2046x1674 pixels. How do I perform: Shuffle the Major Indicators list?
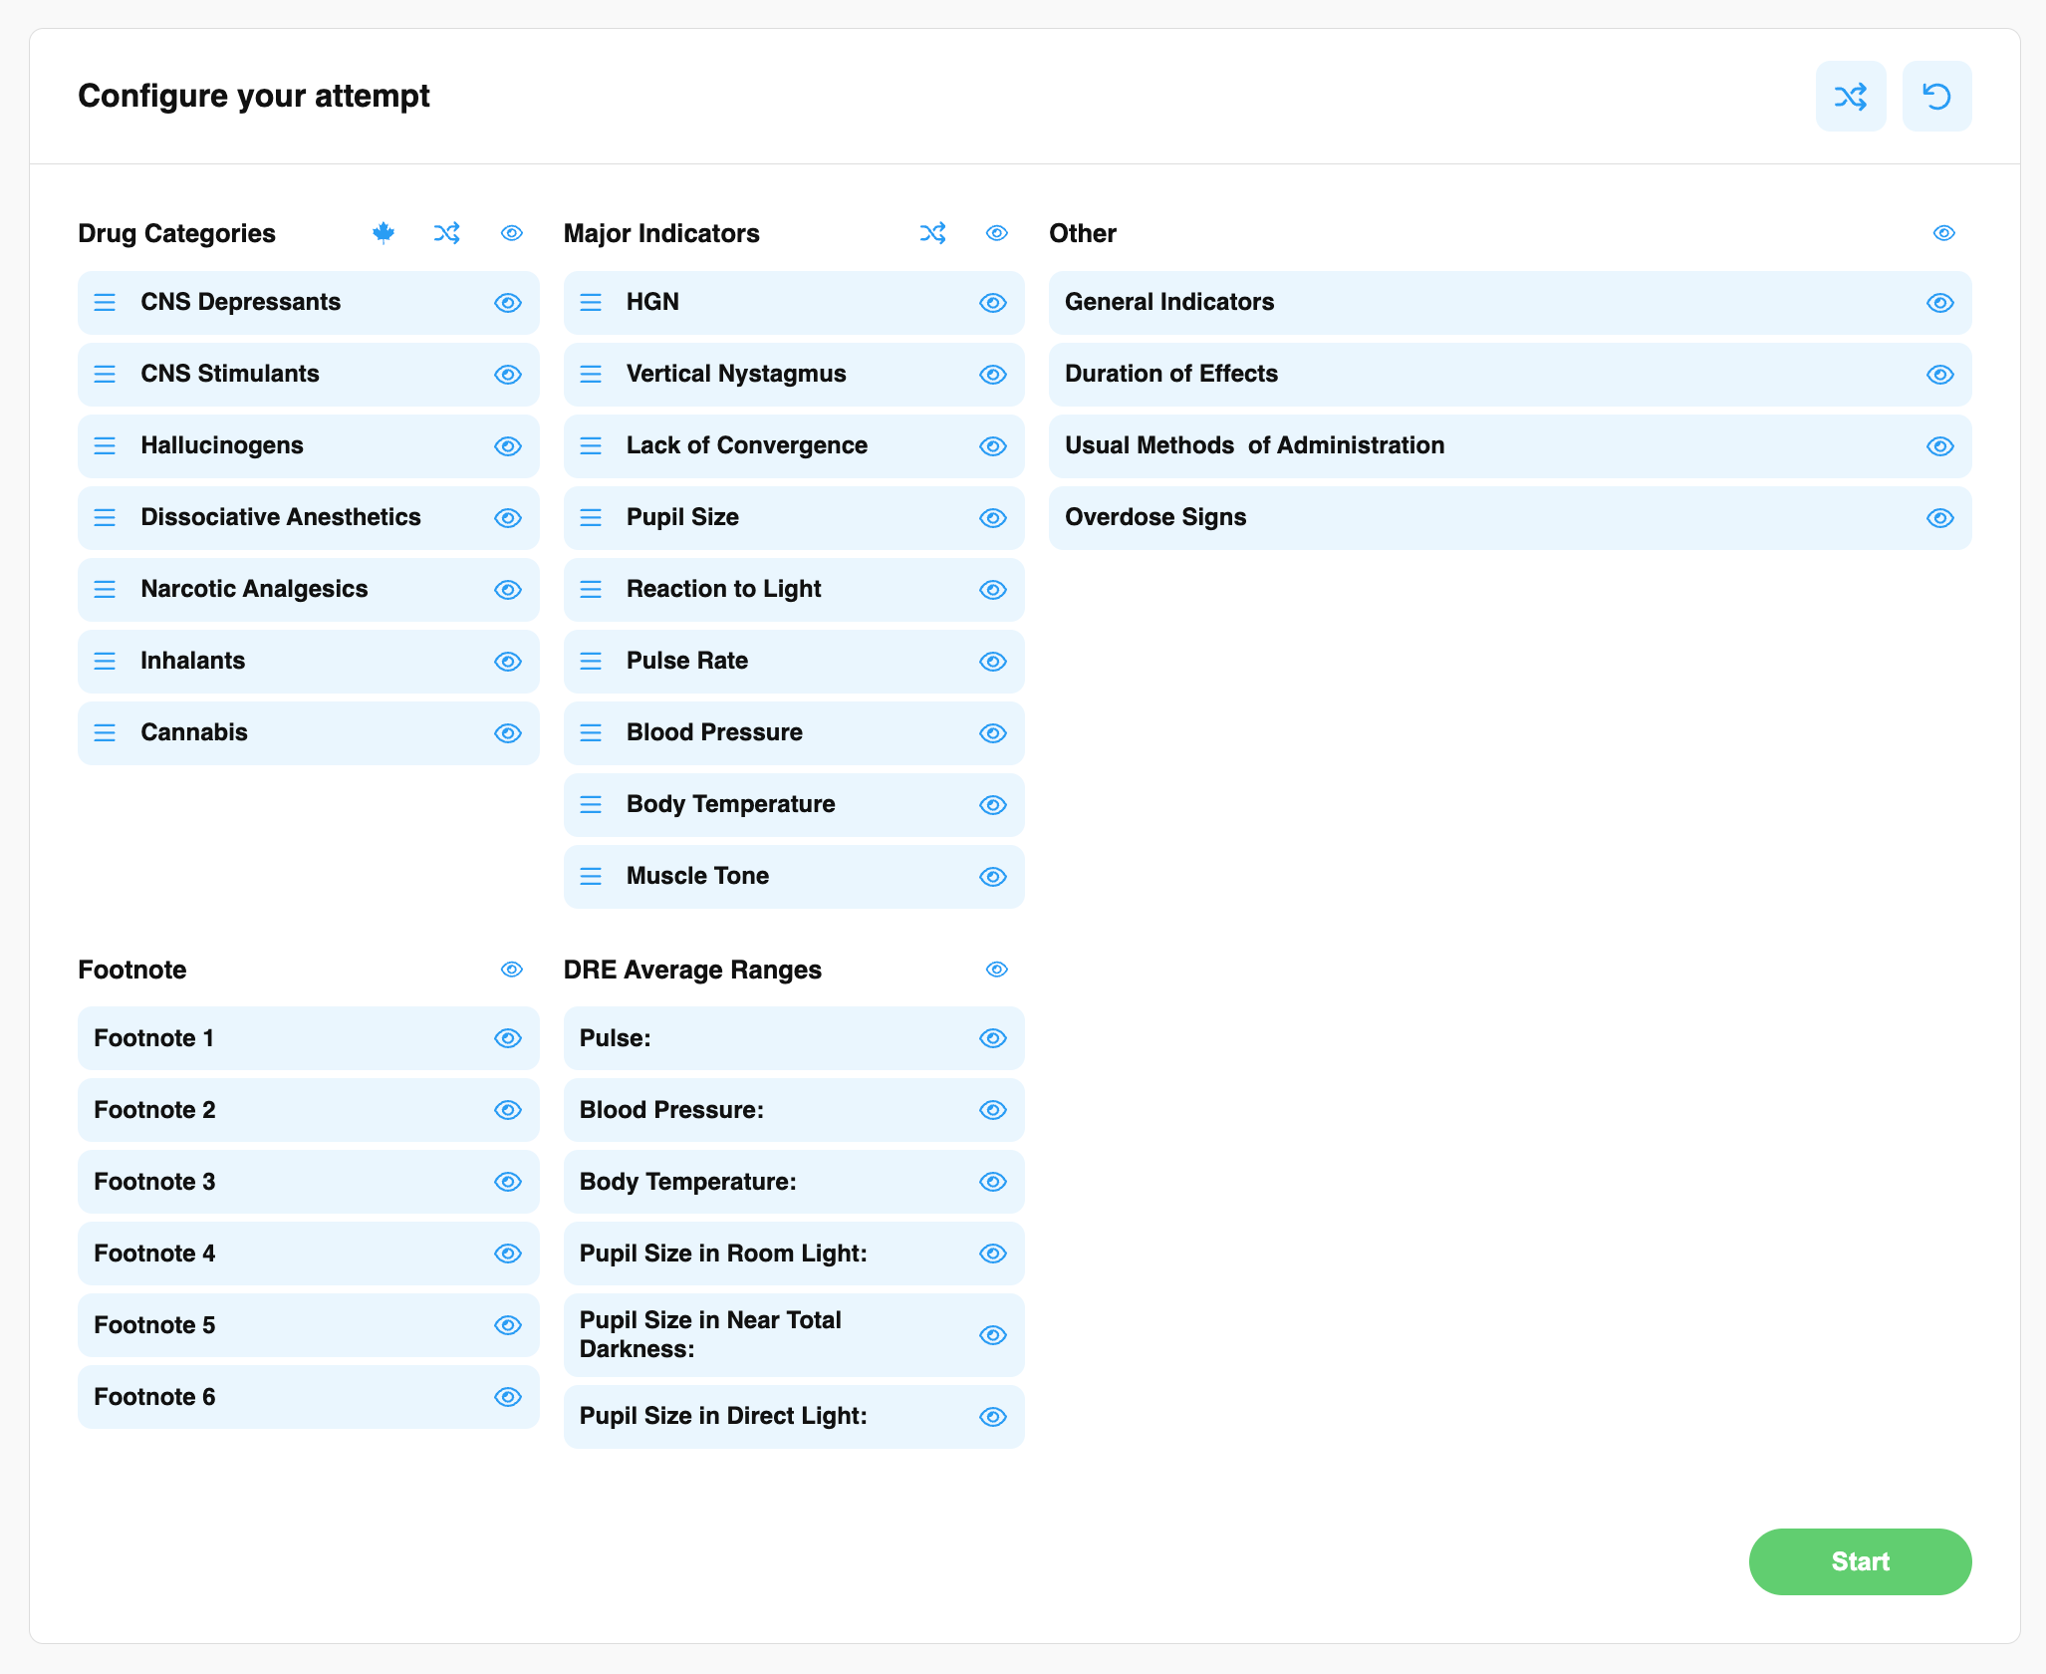[932, 232]
